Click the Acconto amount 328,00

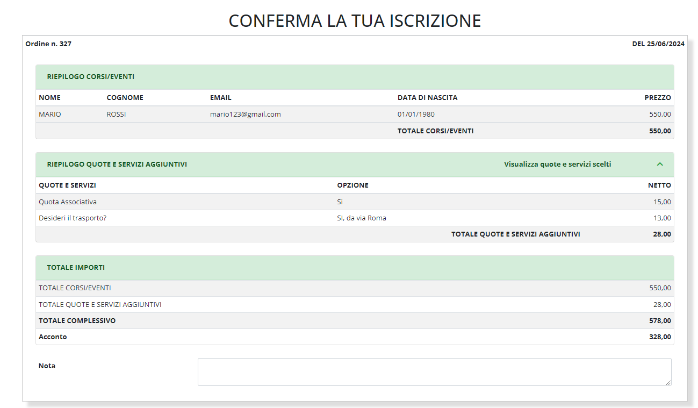pyautogui.click(x=659, y=337)
